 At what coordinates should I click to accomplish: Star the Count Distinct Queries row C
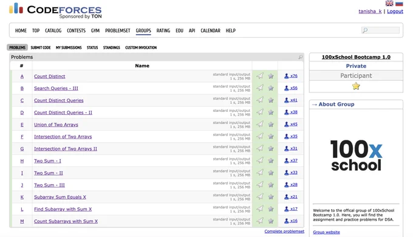coord(271,100)
